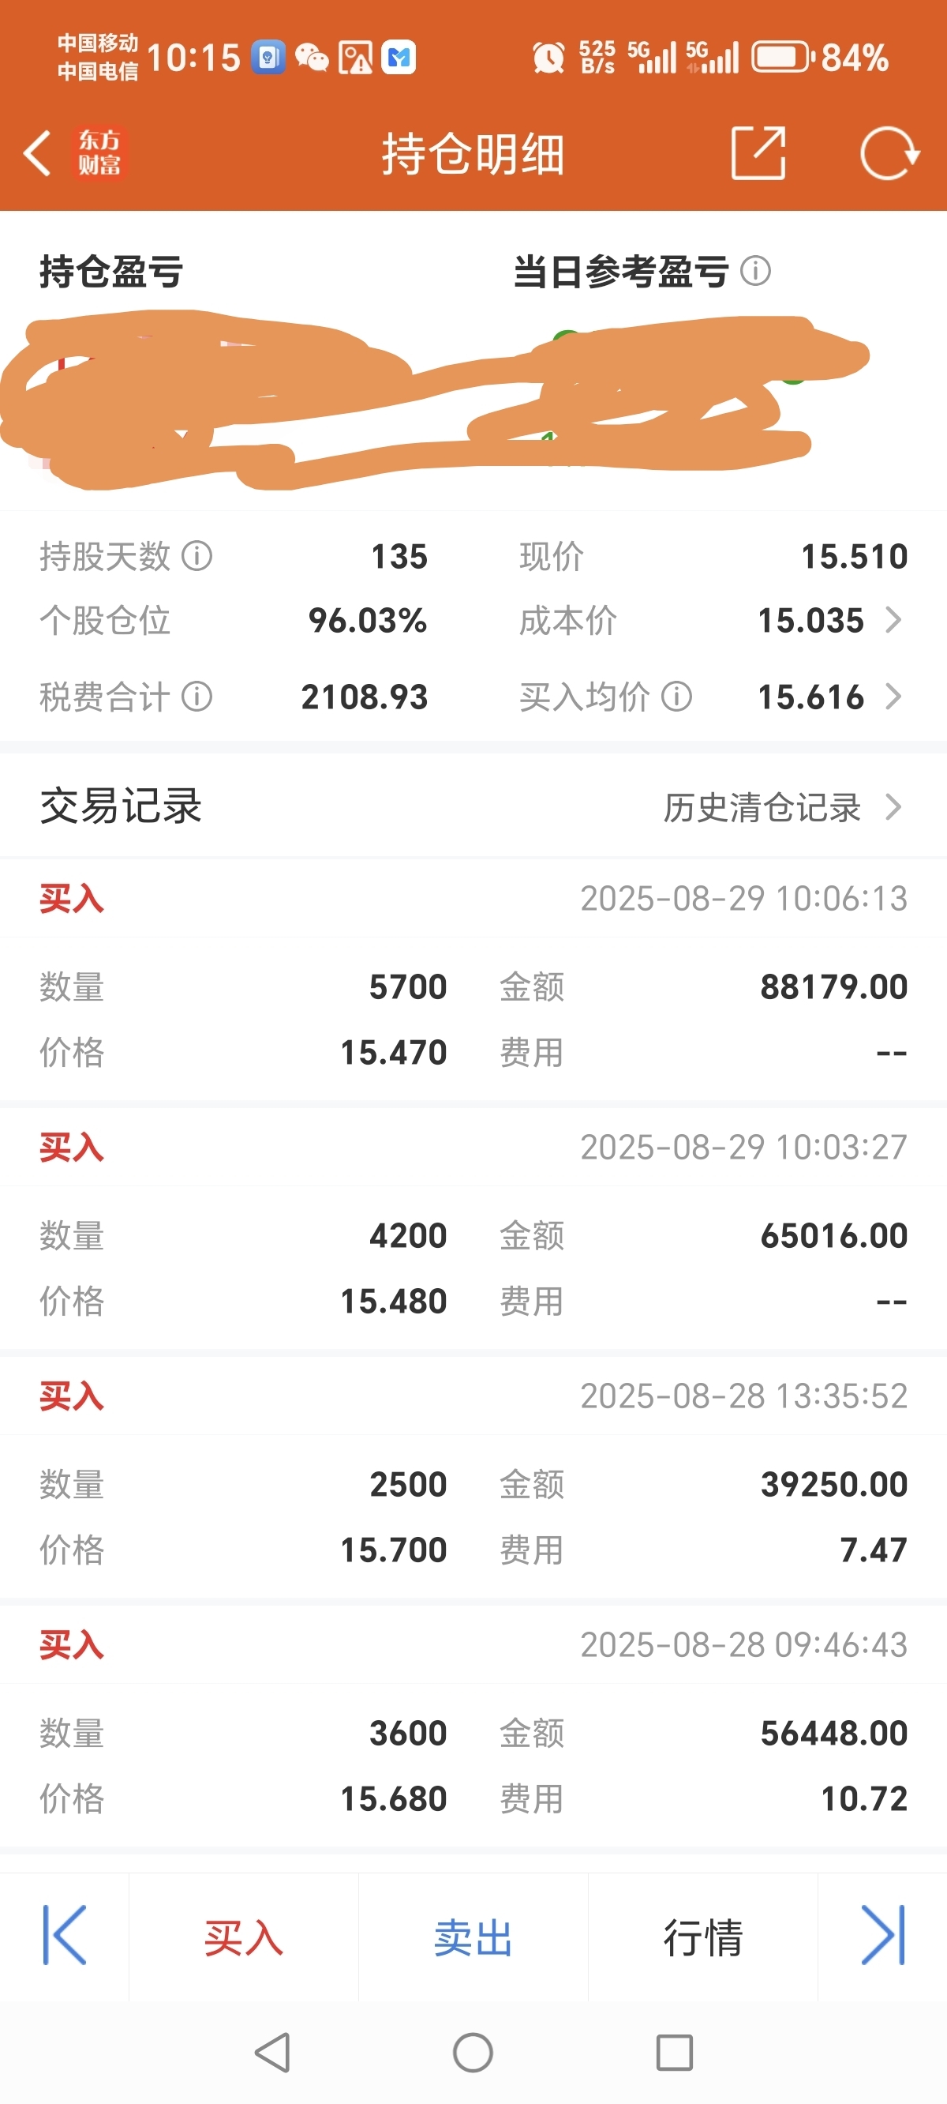Tap the share export icon

(x=758, y=152)
